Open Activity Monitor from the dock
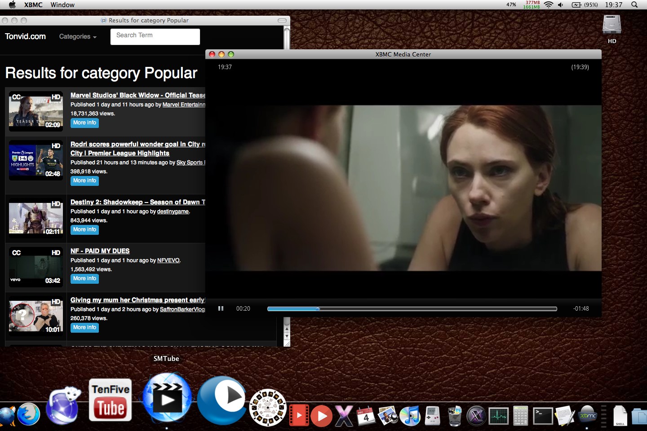This screenshot has height=431, width=647. 499,416
